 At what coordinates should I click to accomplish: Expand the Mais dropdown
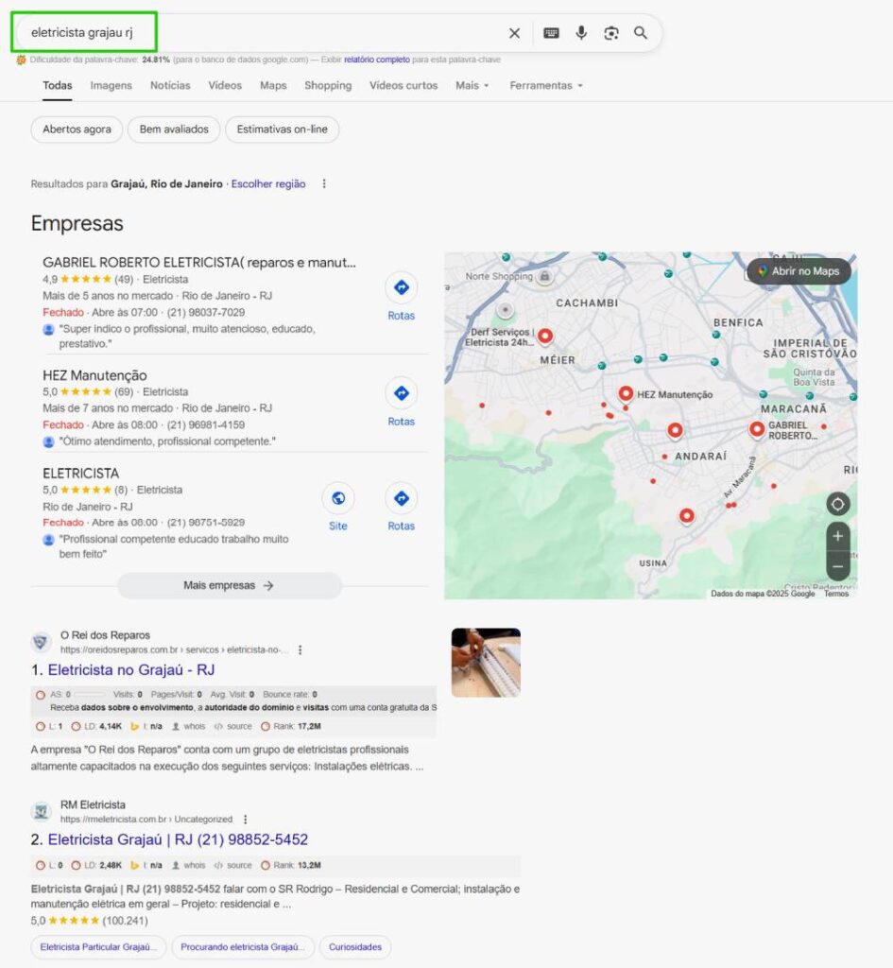[472, 86]
